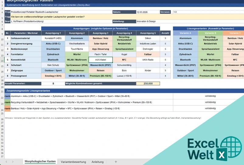Image resolution: width=244 pixels, height=165 pixels.
Task: Click the L. Hoffmann (Produktentwicklung) cell
Action: pos(61,21)
